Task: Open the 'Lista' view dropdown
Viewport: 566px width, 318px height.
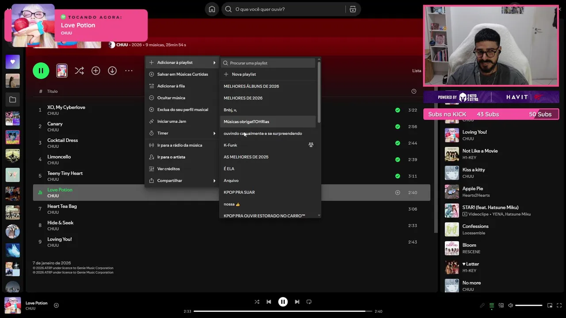Action: point(417,71)
